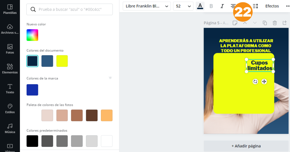
Task: Select the medium brown photo palette color
Action: point(77,116)
